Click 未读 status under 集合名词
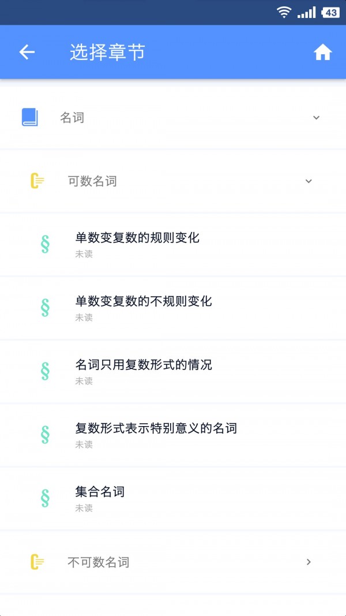 84,508
